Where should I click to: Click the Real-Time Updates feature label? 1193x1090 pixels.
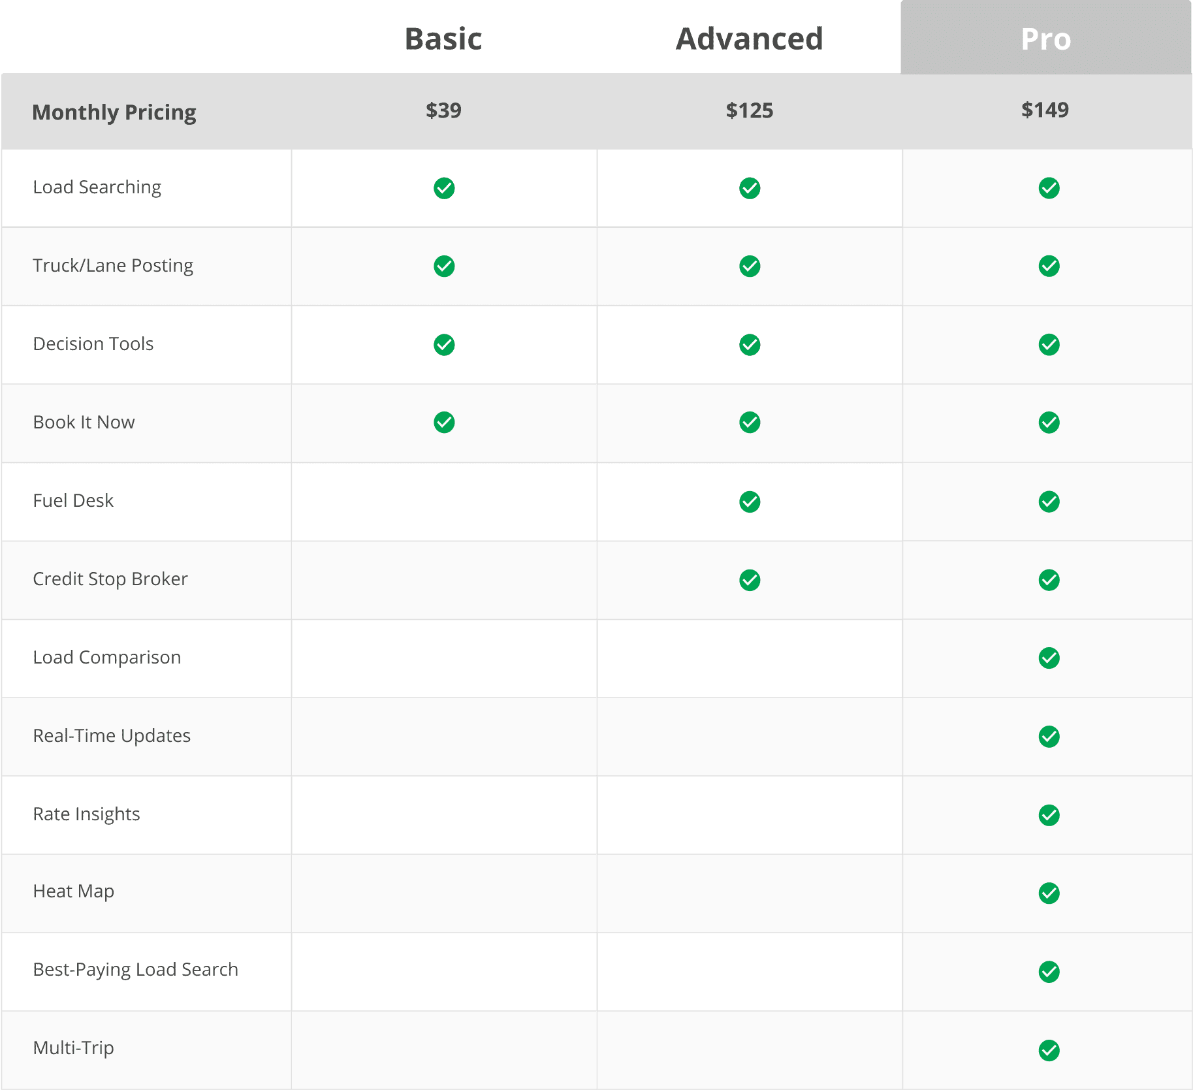pos(112,736)
